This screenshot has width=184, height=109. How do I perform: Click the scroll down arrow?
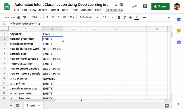(x=172, y=98)
